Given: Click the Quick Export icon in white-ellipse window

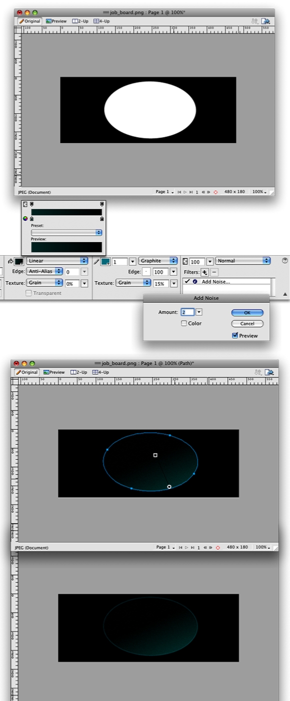Looking at the screenshot, I should click(x=266, y=21).
